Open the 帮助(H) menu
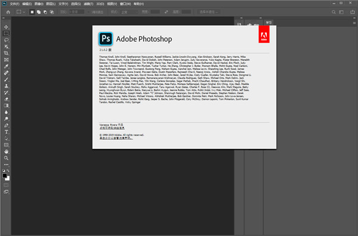The height and width of the screenshot is (236, 358). [138, 4]
